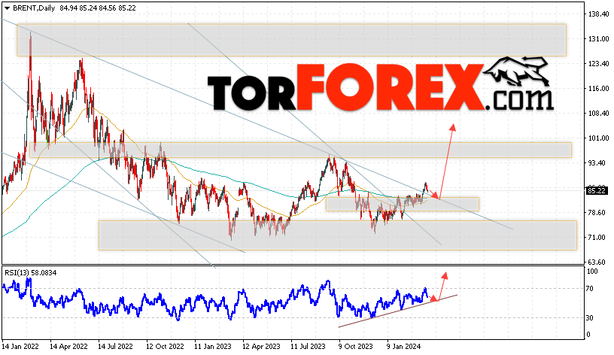Click the 11 Jan 2023 date label
Image resolution: width=614 pixels, height=355 pixels.
[x=213, y=347]
